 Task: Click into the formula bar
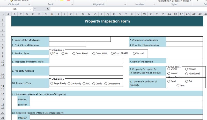point(128,9)
